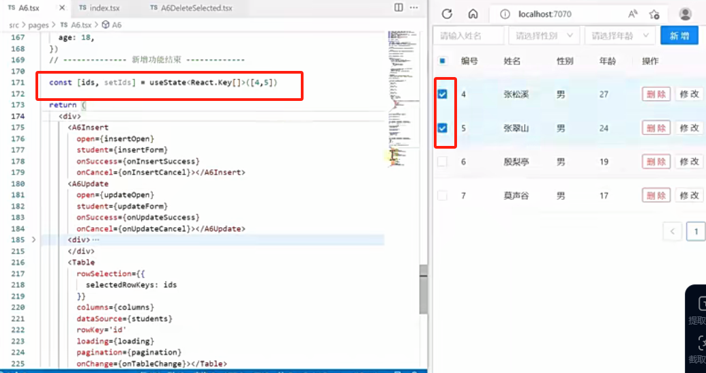Click the age cell 27
Image resolution: width=706 pixels, height=373 pixels.
pos(604,94)
